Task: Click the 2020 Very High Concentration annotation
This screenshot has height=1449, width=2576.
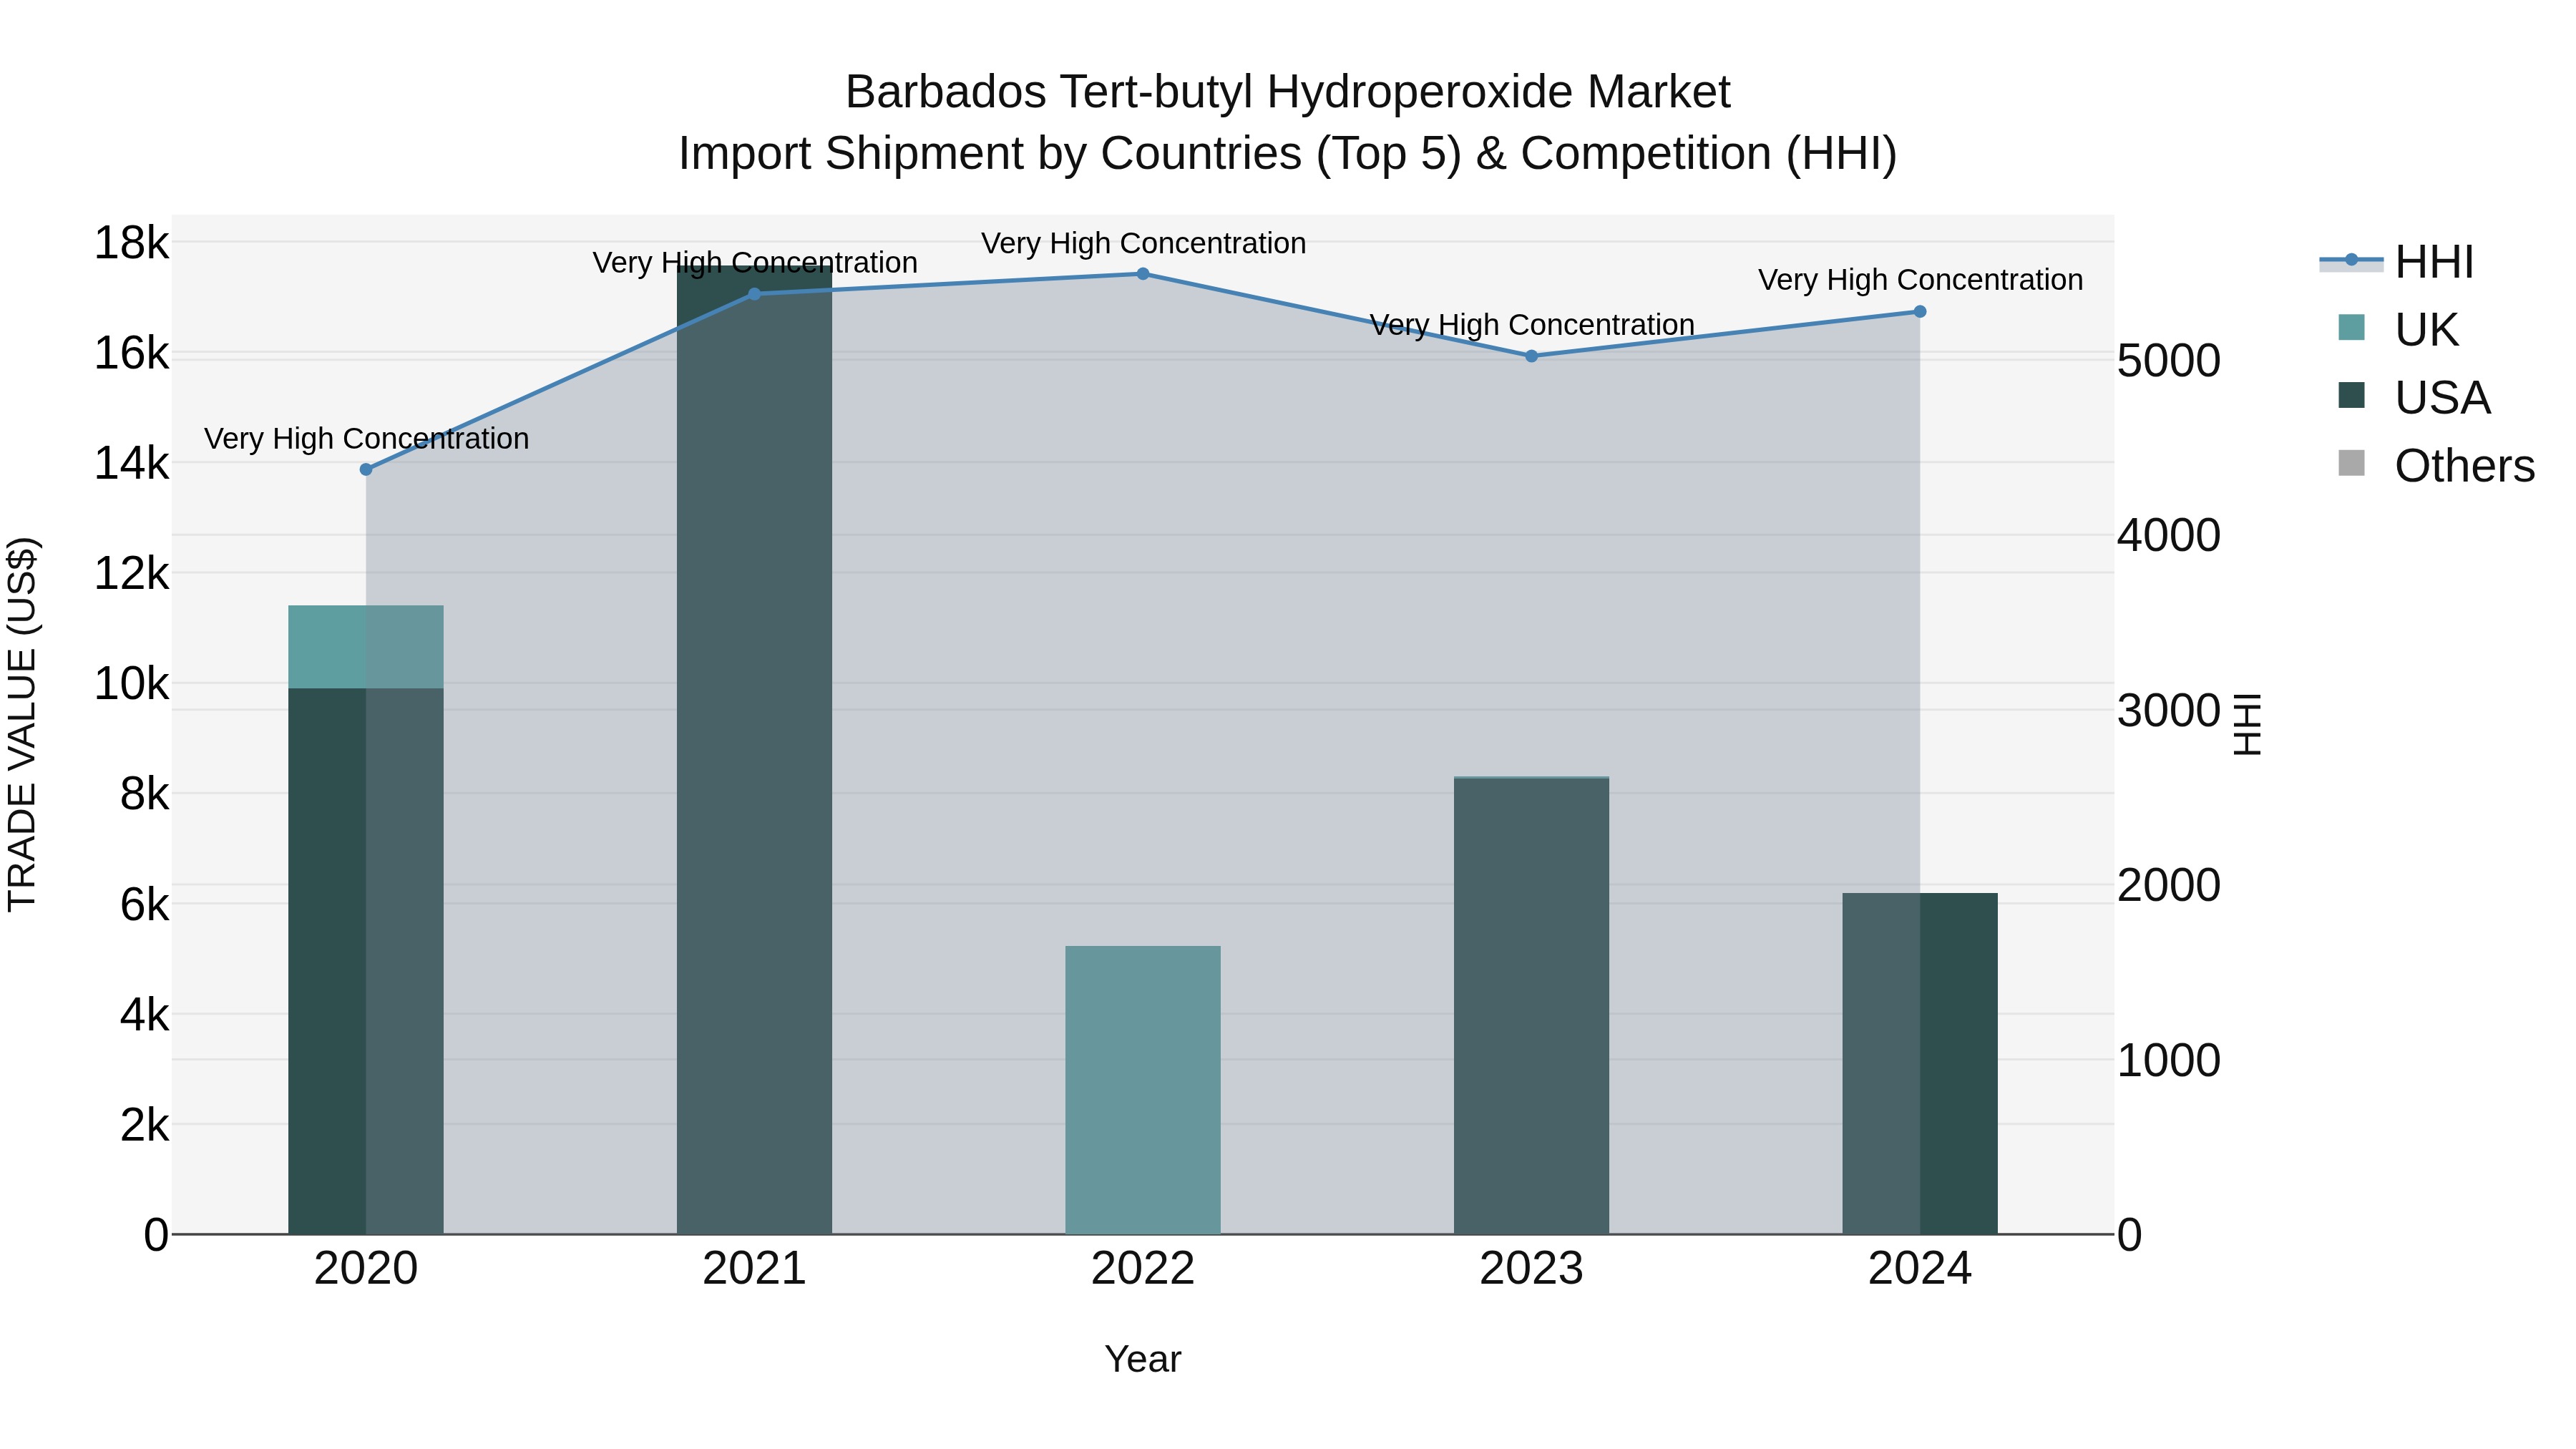Action: click(x=367, y=439)
